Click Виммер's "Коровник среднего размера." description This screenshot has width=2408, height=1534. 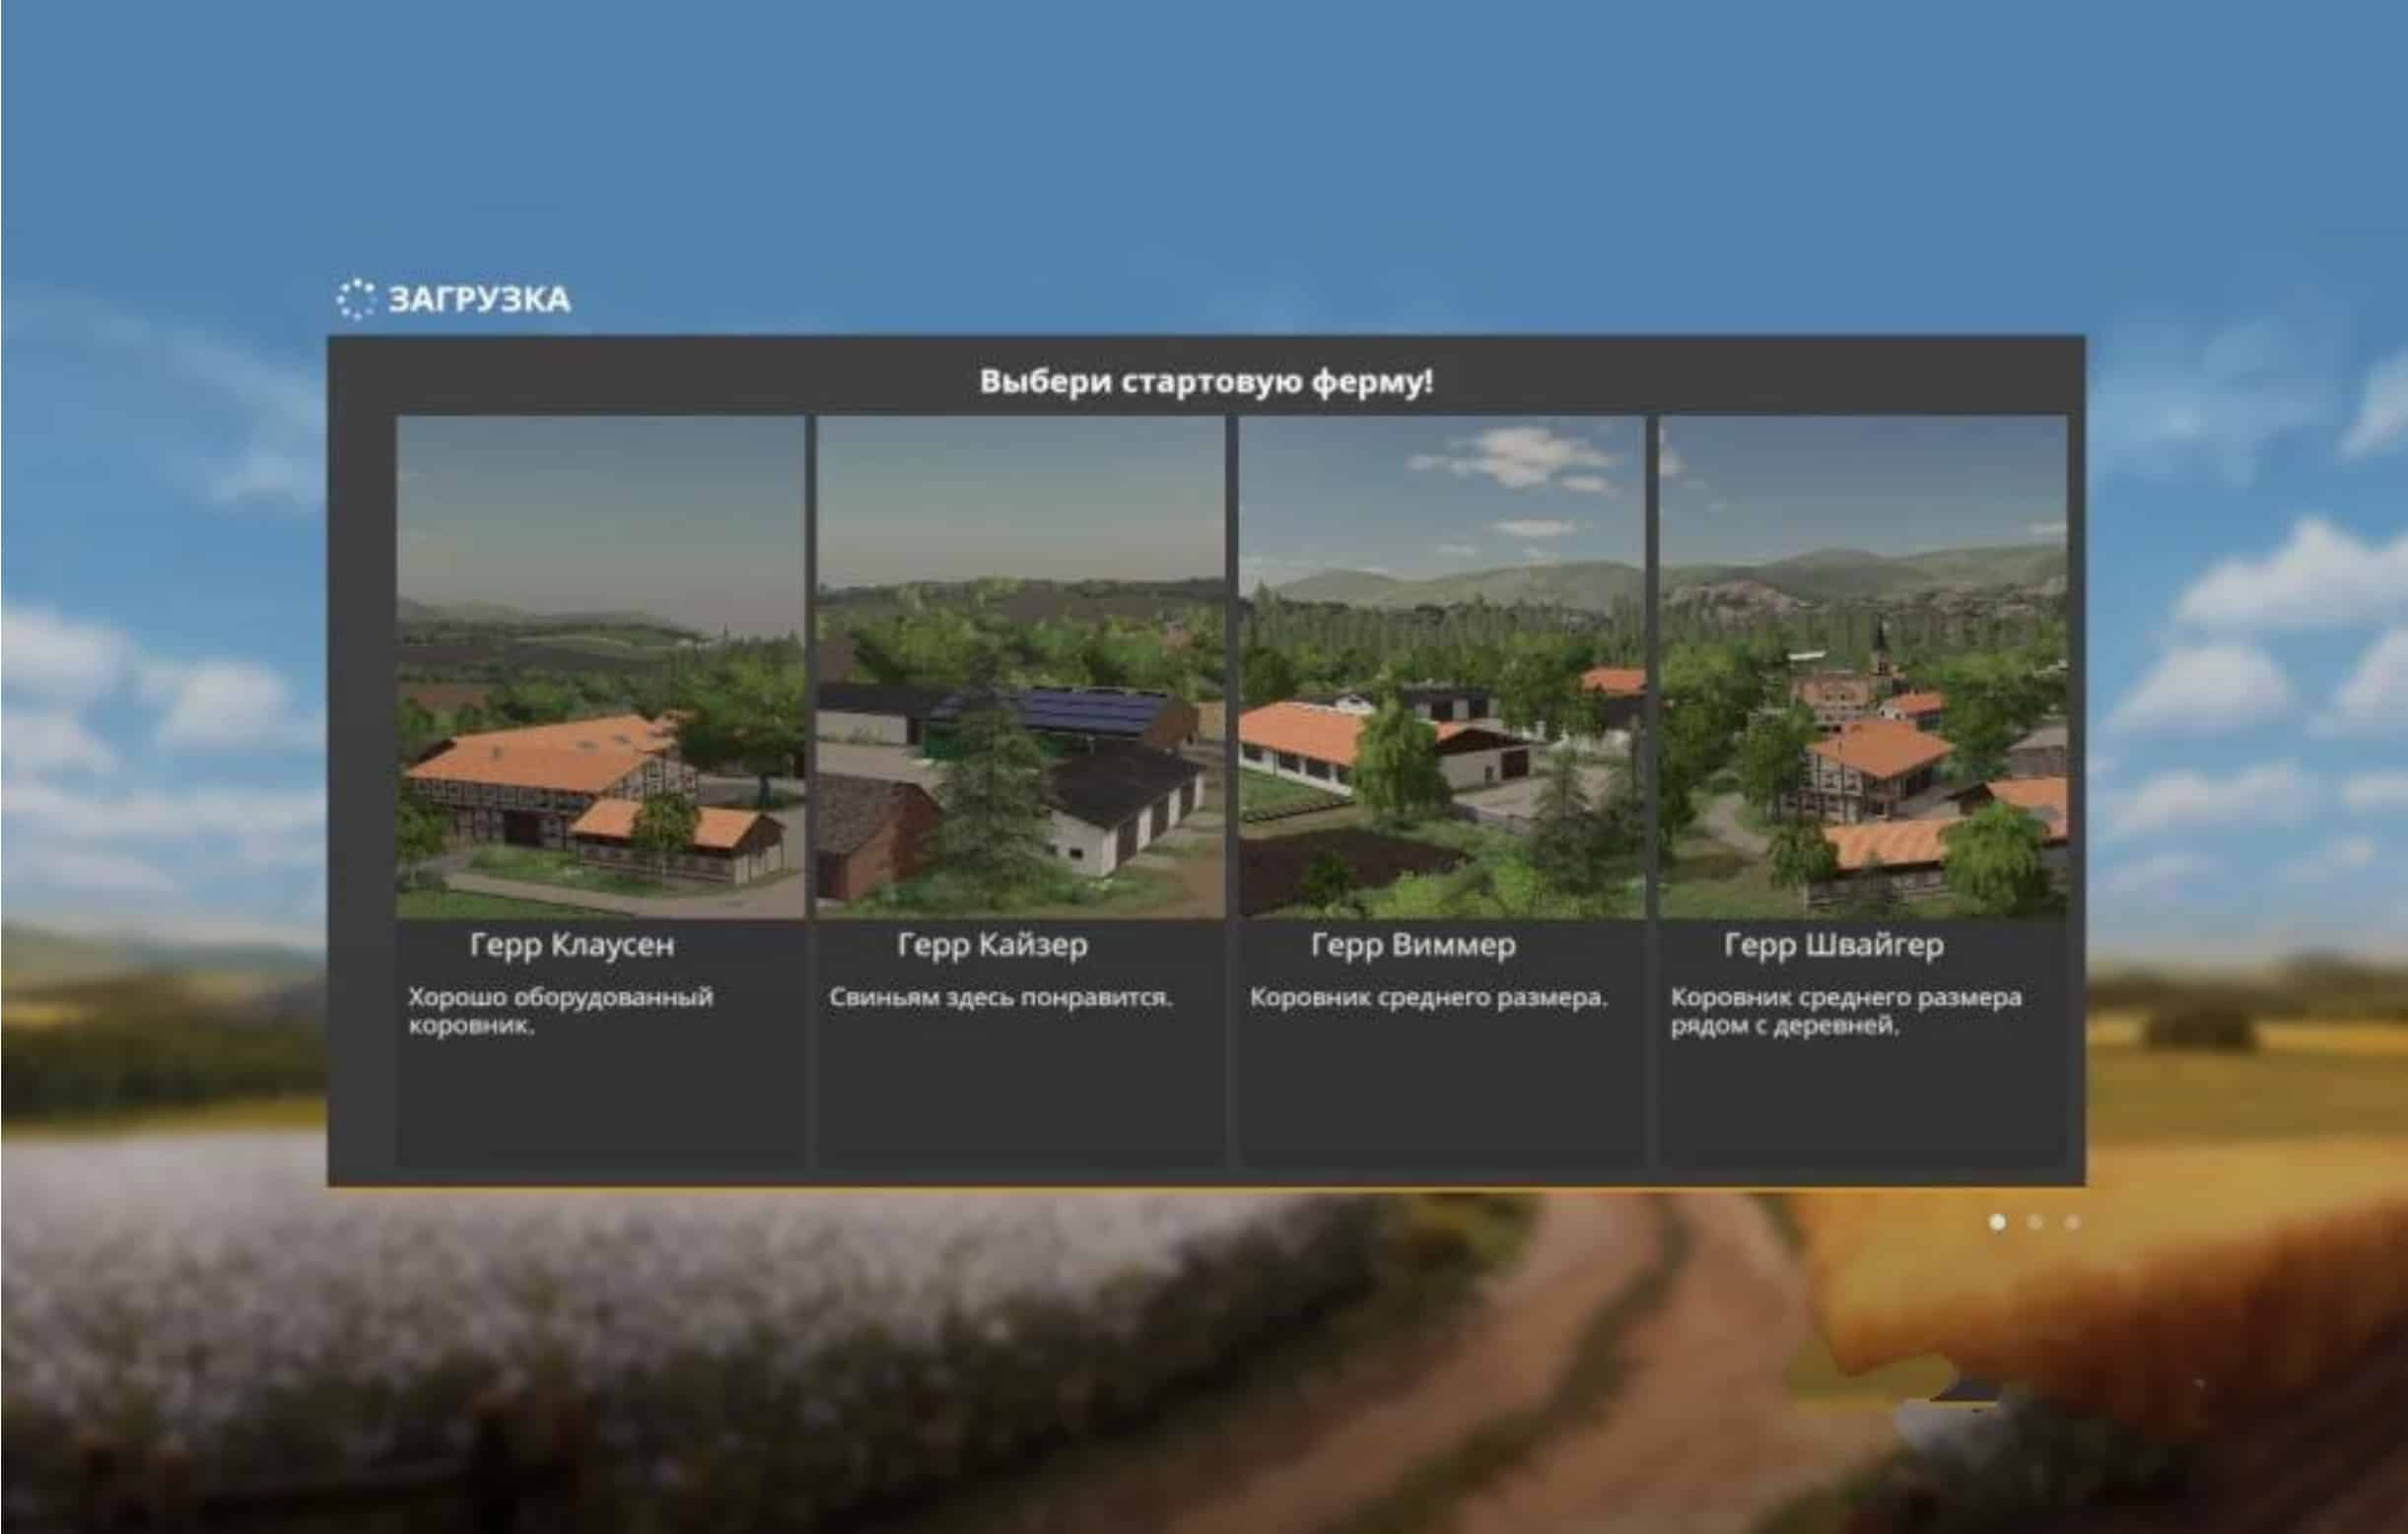(1428, 997)
